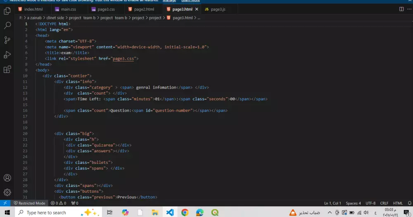The width and height of the screenshot is (413, 217).
Task: Open the notifications bell in status bar
Action: click(409, 203)
